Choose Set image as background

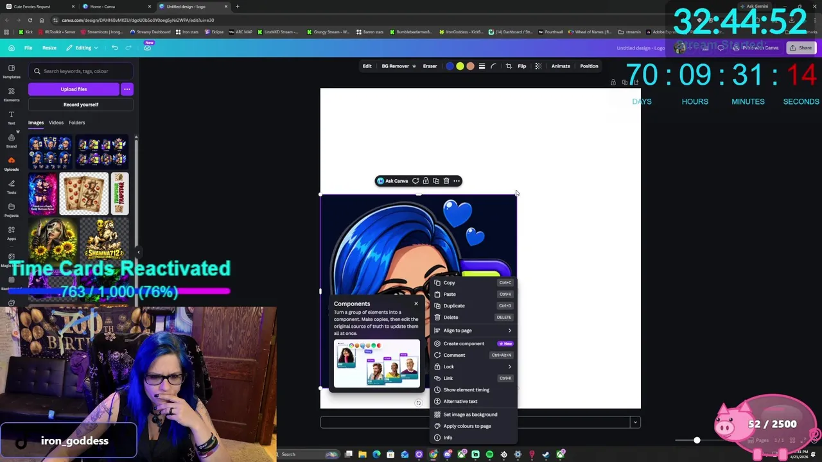pyautogui.click(x=474, y=415)
